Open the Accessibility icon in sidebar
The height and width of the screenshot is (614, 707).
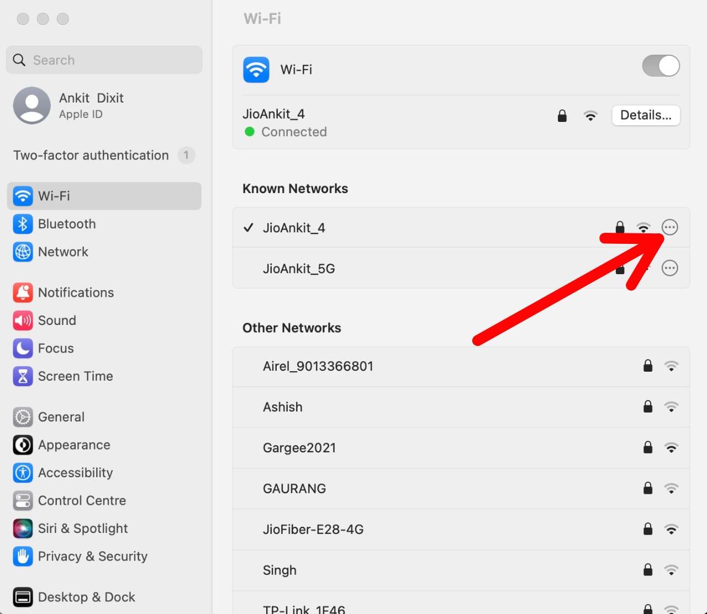[23, 473]
